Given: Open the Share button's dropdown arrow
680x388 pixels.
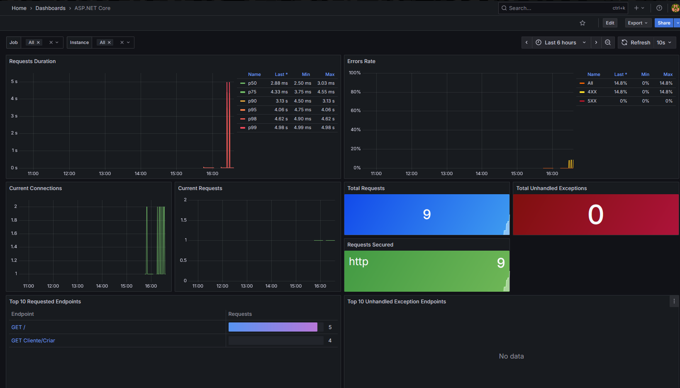Looking at the screenshot, I should [678, 23].
